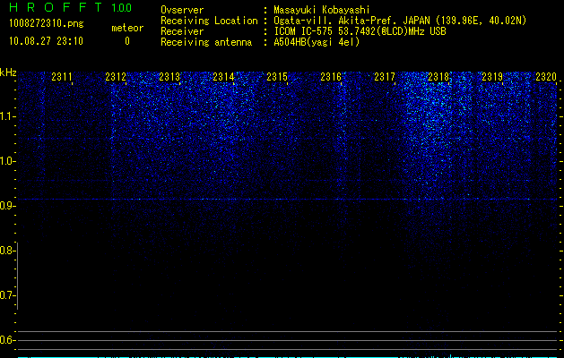Click the 0.9 kHz axis label
The height and width of the screenshot is (358, 564).
coord(7,206)
